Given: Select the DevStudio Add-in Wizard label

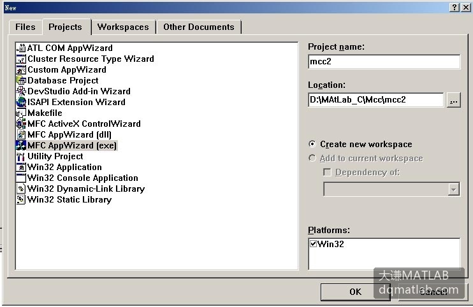Looking at the screenshot, I should tap(79, 92).
